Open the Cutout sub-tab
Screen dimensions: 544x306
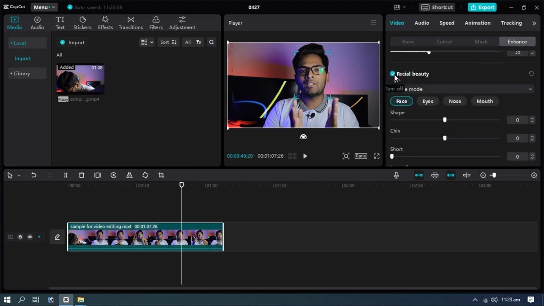point(444,42)
